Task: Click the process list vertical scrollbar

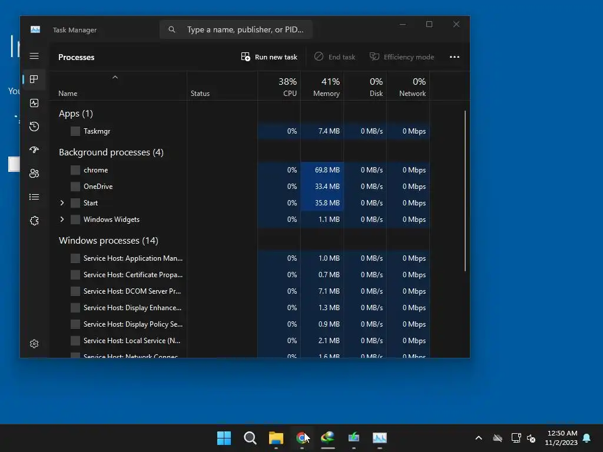Action: [x=465, y=191]
